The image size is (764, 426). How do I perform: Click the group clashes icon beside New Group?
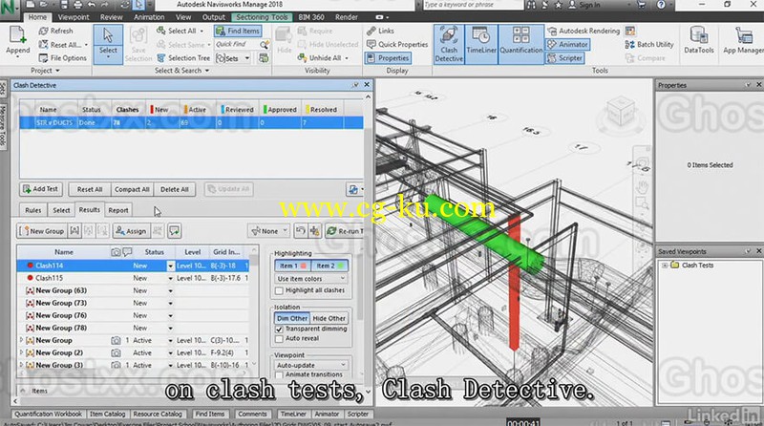(x=74, y=231)
